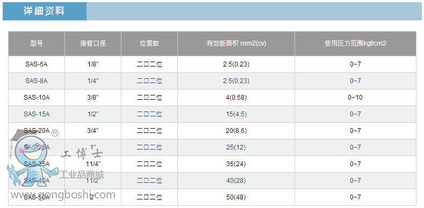Click the 有效断面积 mm2(cv) header
Viewport: 424px width, 208px height.
pyautogui.click(x=236, y=44)
